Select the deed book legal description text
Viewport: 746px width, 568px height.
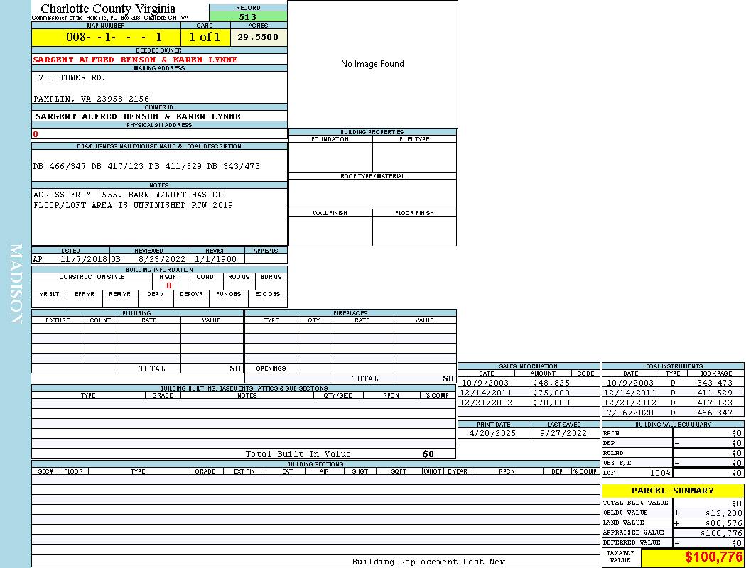146,166
